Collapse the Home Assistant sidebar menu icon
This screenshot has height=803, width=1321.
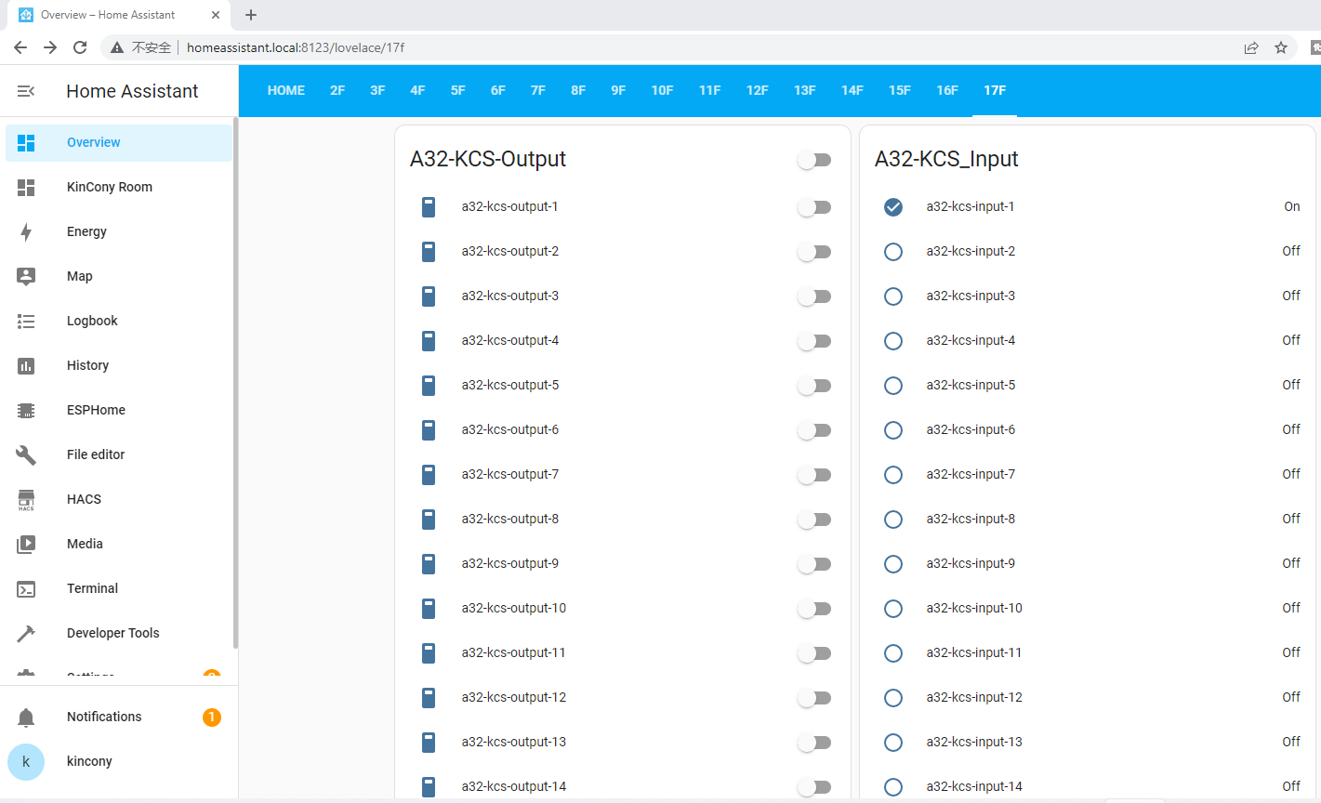point(26,91)
